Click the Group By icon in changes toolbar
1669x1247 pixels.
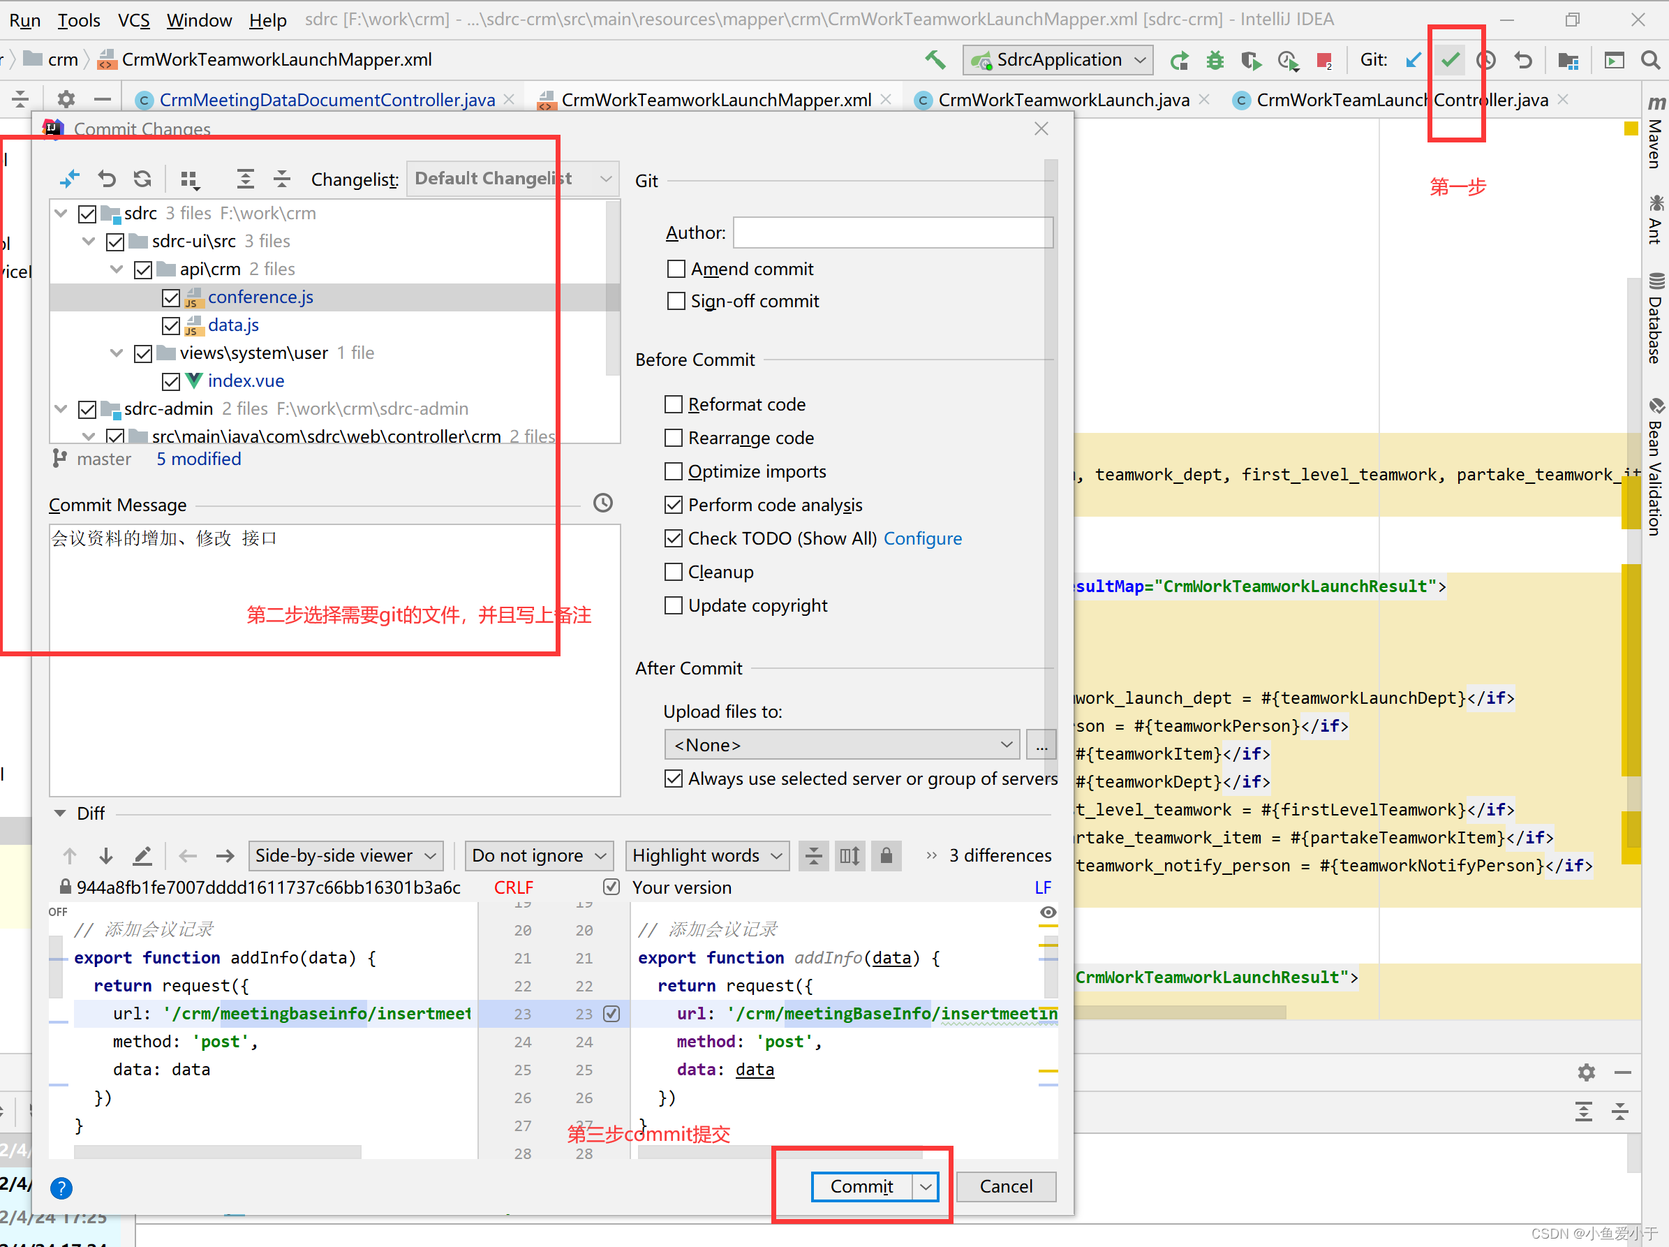pos(189,179)
